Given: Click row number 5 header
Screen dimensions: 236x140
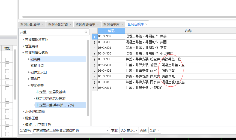Looking at the screenshot, I should (94, 59).
